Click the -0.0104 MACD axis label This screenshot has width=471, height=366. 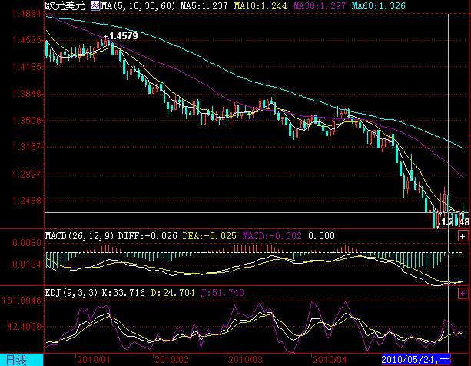click(x=25, y=265)
